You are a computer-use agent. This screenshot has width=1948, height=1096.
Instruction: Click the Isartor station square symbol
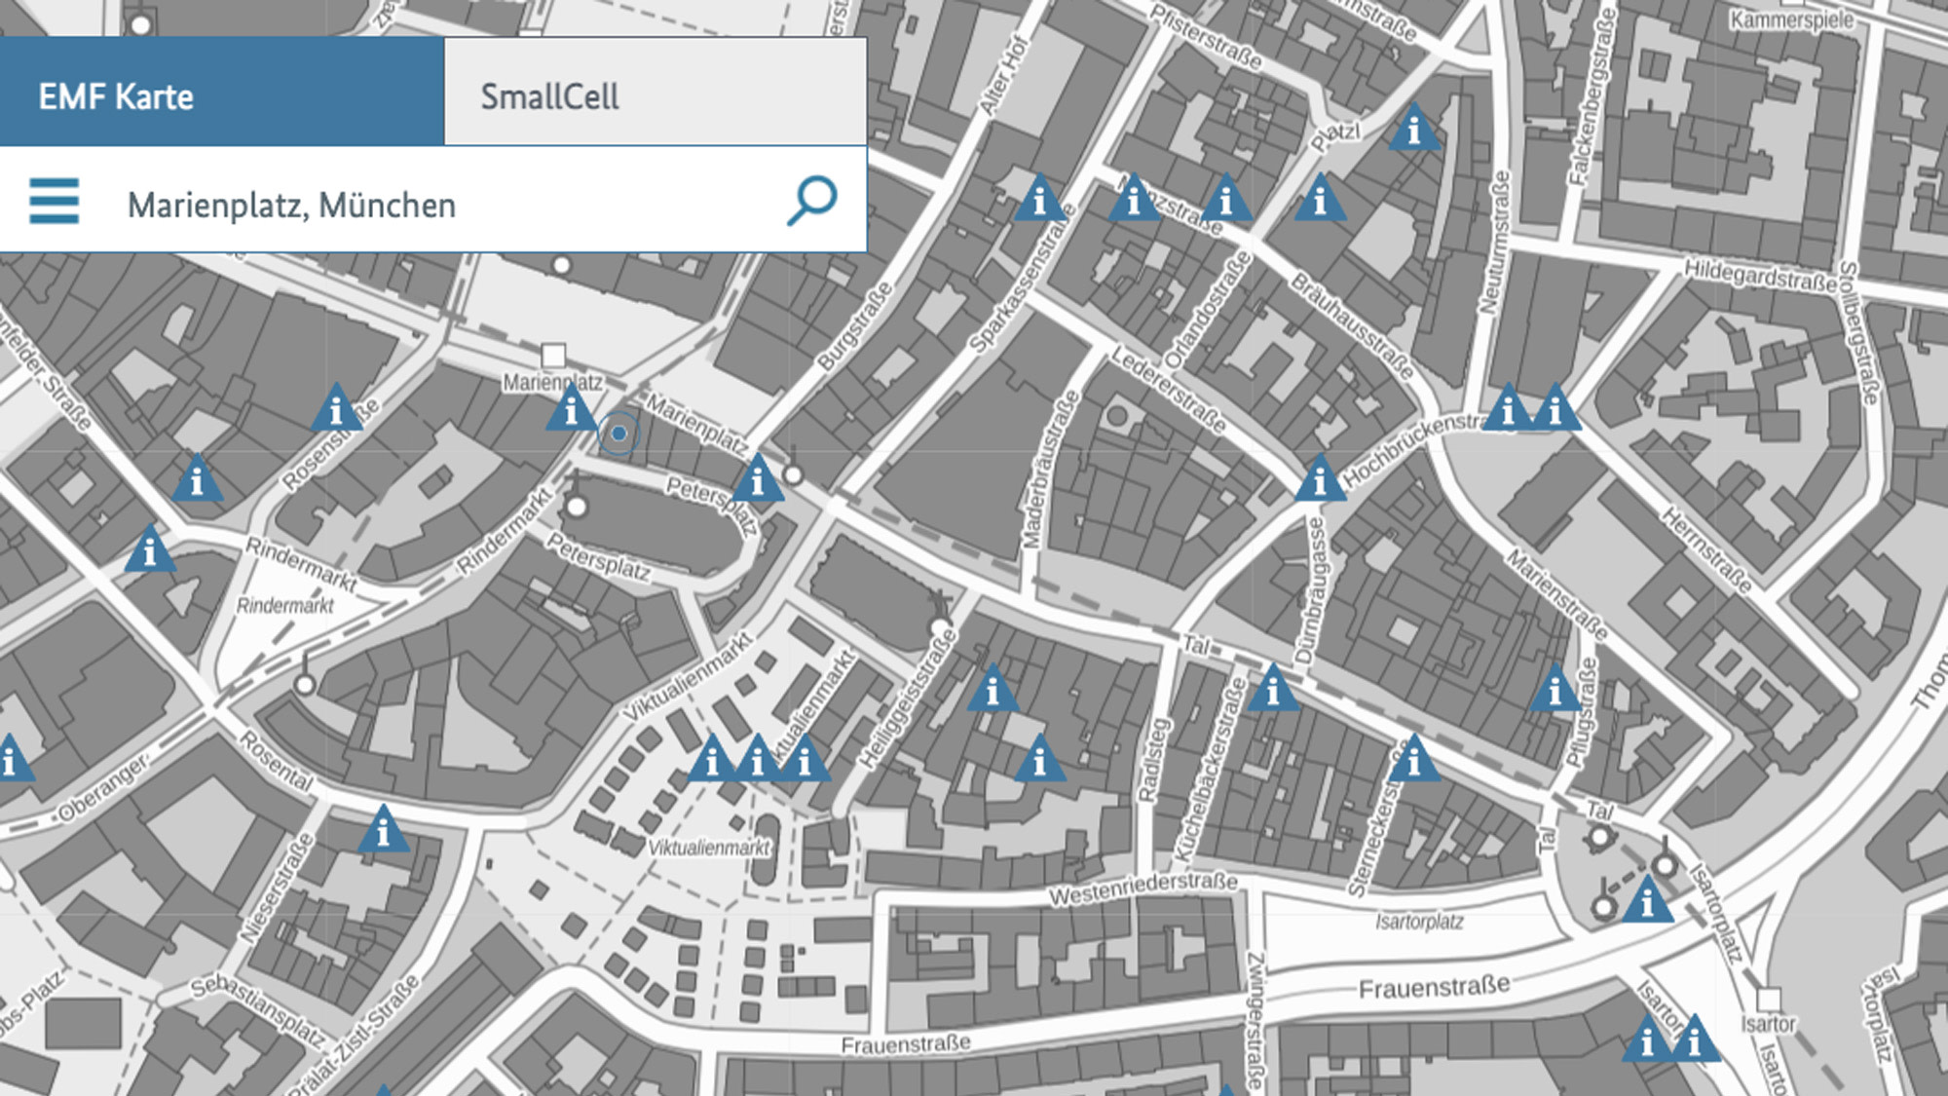pos(1769,1000)
